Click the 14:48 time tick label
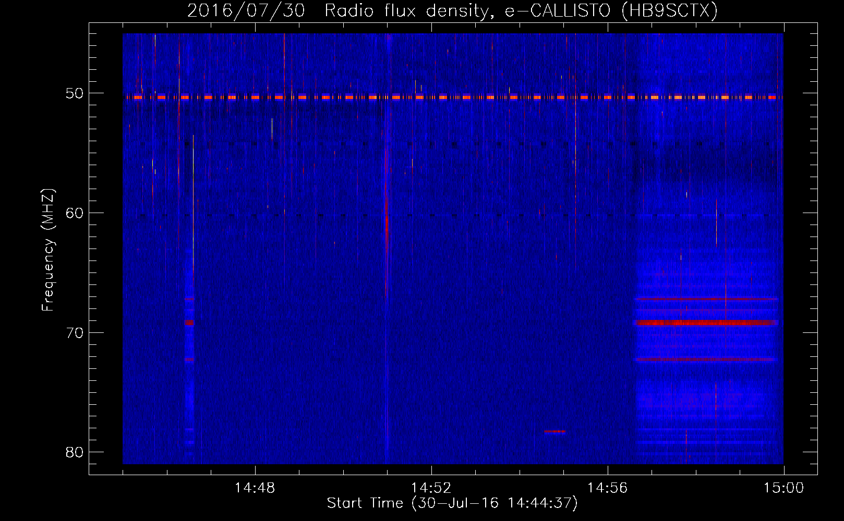Image resolution: width=844 pixels, height=521 pixels. coord(255,488)
